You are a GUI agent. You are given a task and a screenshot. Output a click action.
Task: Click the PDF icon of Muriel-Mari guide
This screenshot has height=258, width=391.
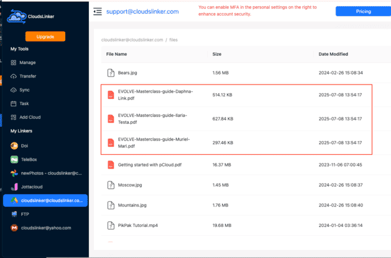[111, 142]
